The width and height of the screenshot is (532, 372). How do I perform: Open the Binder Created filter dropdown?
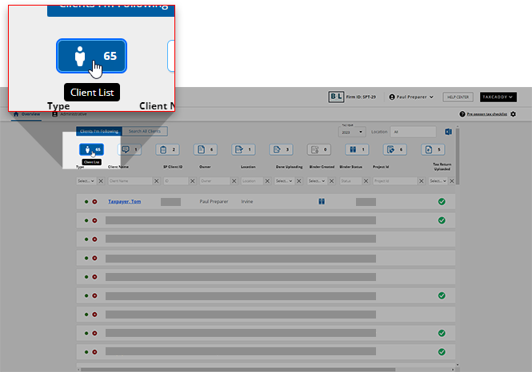(317, 181)
